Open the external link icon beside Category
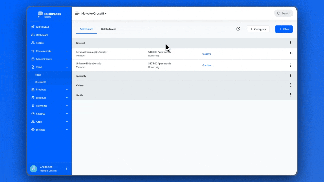Image resolution: width=324 pixels, height=182 pixels. tap(238, 29)
